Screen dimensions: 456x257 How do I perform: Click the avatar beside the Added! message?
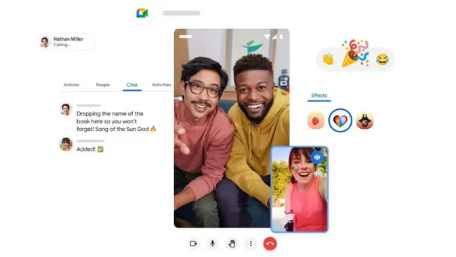point(66,144)
